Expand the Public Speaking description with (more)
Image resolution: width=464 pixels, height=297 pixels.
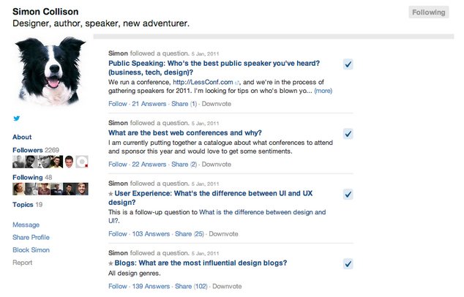[323, 91]
